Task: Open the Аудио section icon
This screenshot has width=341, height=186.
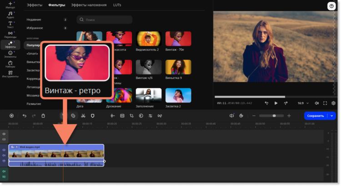Action: (x=10, y=15)
